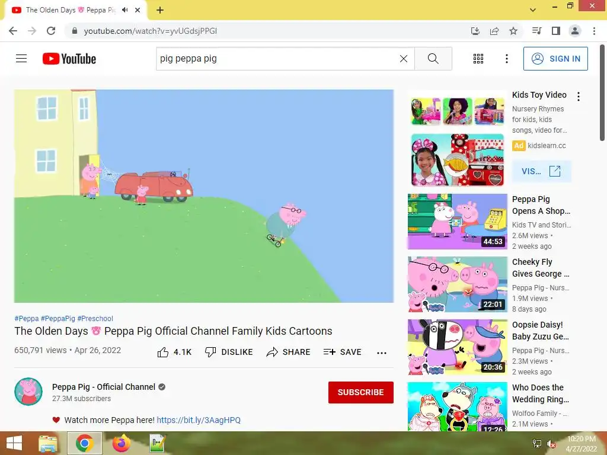Open more actions below the video

tap(382, 353)
